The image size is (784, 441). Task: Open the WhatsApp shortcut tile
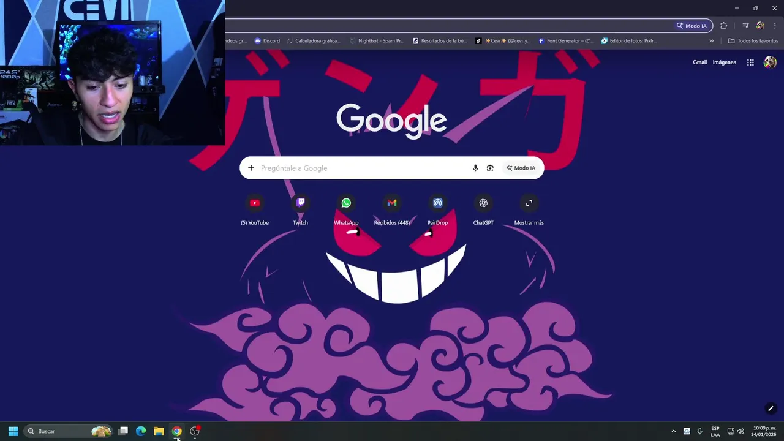[x=346, y=210]
